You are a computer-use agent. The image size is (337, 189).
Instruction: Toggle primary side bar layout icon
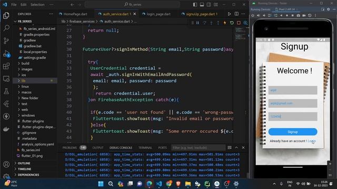pos(195,5)
